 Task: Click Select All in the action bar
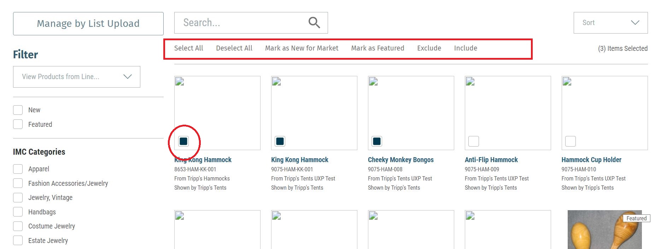tap(189, 48)
